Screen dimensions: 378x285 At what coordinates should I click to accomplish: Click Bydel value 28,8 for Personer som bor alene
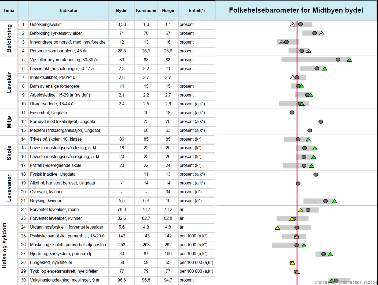(x=122, y=51)
